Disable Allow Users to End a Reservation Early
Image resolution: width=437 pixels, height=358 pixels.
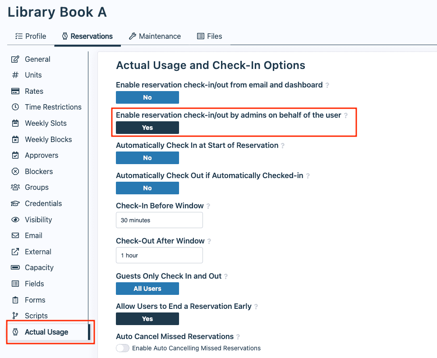(147, 319)
